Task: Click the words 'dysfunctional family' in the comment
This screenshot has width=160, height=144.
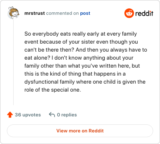Action: (50, 82)
